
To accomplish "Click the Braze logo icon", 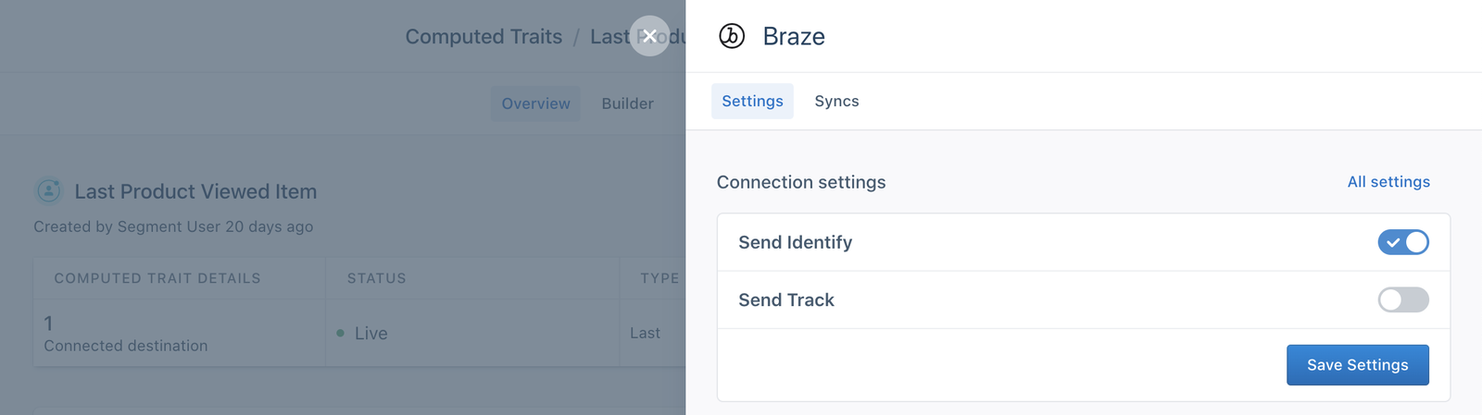I will 732,36.
